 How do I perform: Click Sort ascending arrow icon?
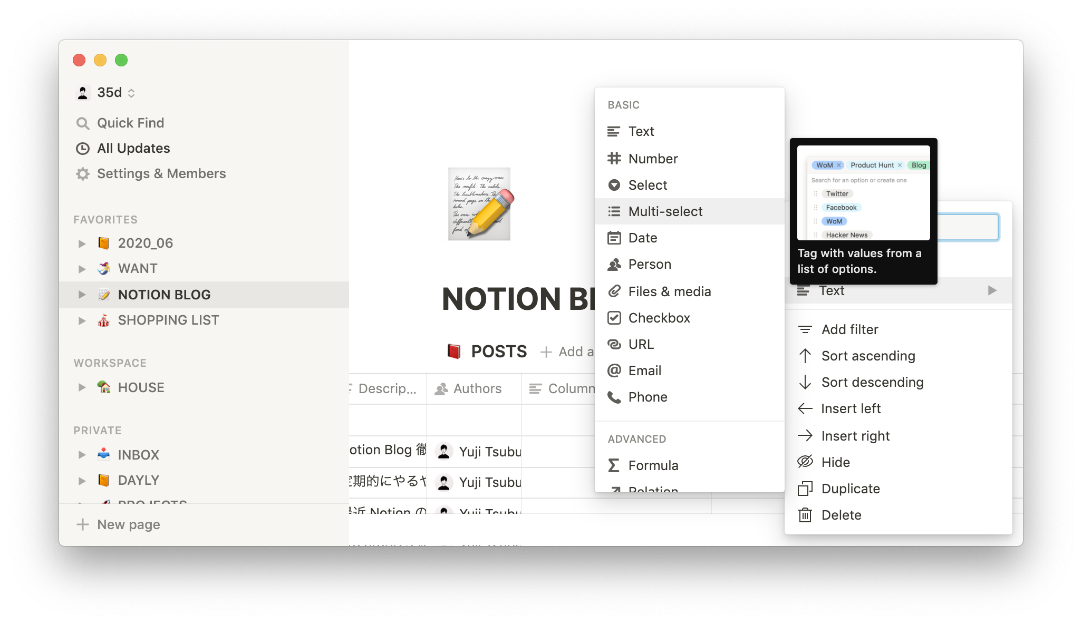[805, 356]
